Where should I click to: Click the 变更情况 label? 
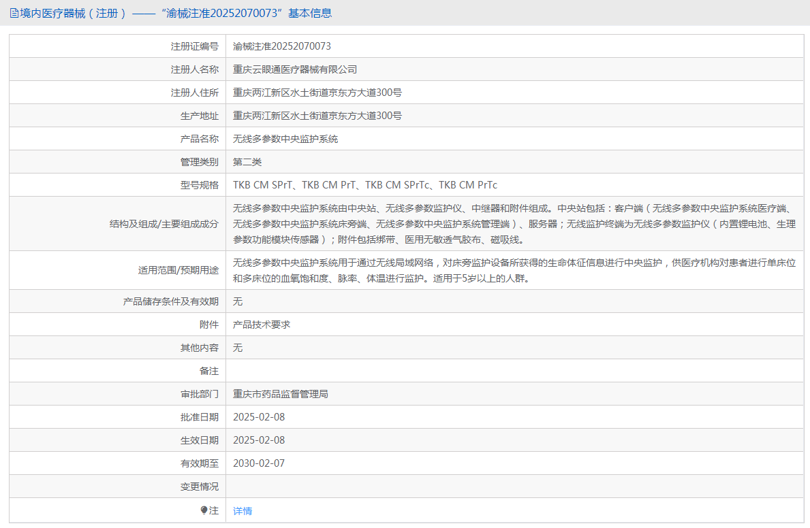(200, 486)
